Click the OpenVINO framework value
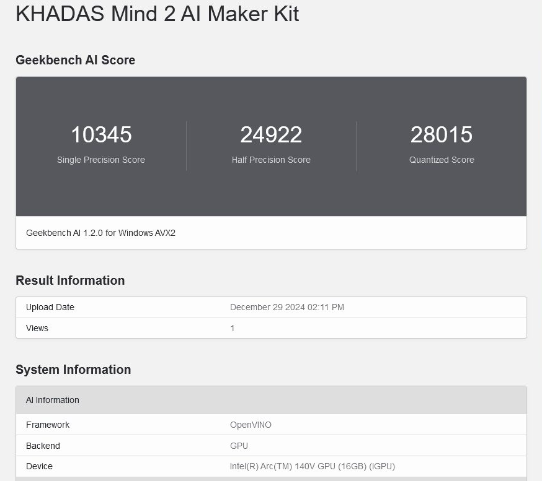The height and width of the screenshot is (481, 542). point(251,425)
